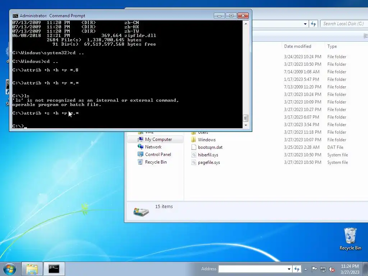Open the Control Panel icon in sidebar
This screenshot has height=276, width=368.
pos(141,154)
